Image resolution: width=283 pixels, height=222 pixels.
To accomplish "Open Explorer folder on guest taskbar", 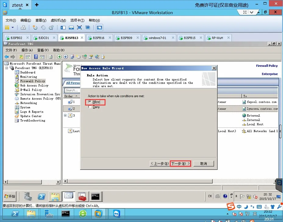I will 55,197.
